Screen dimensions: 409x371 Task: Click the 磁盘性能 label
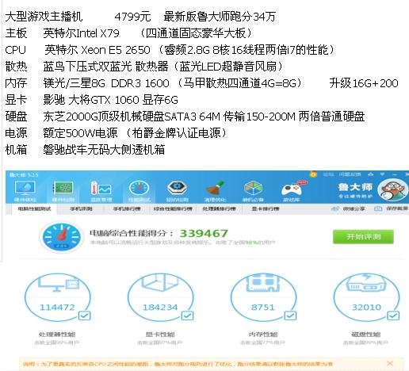point(366,335)
